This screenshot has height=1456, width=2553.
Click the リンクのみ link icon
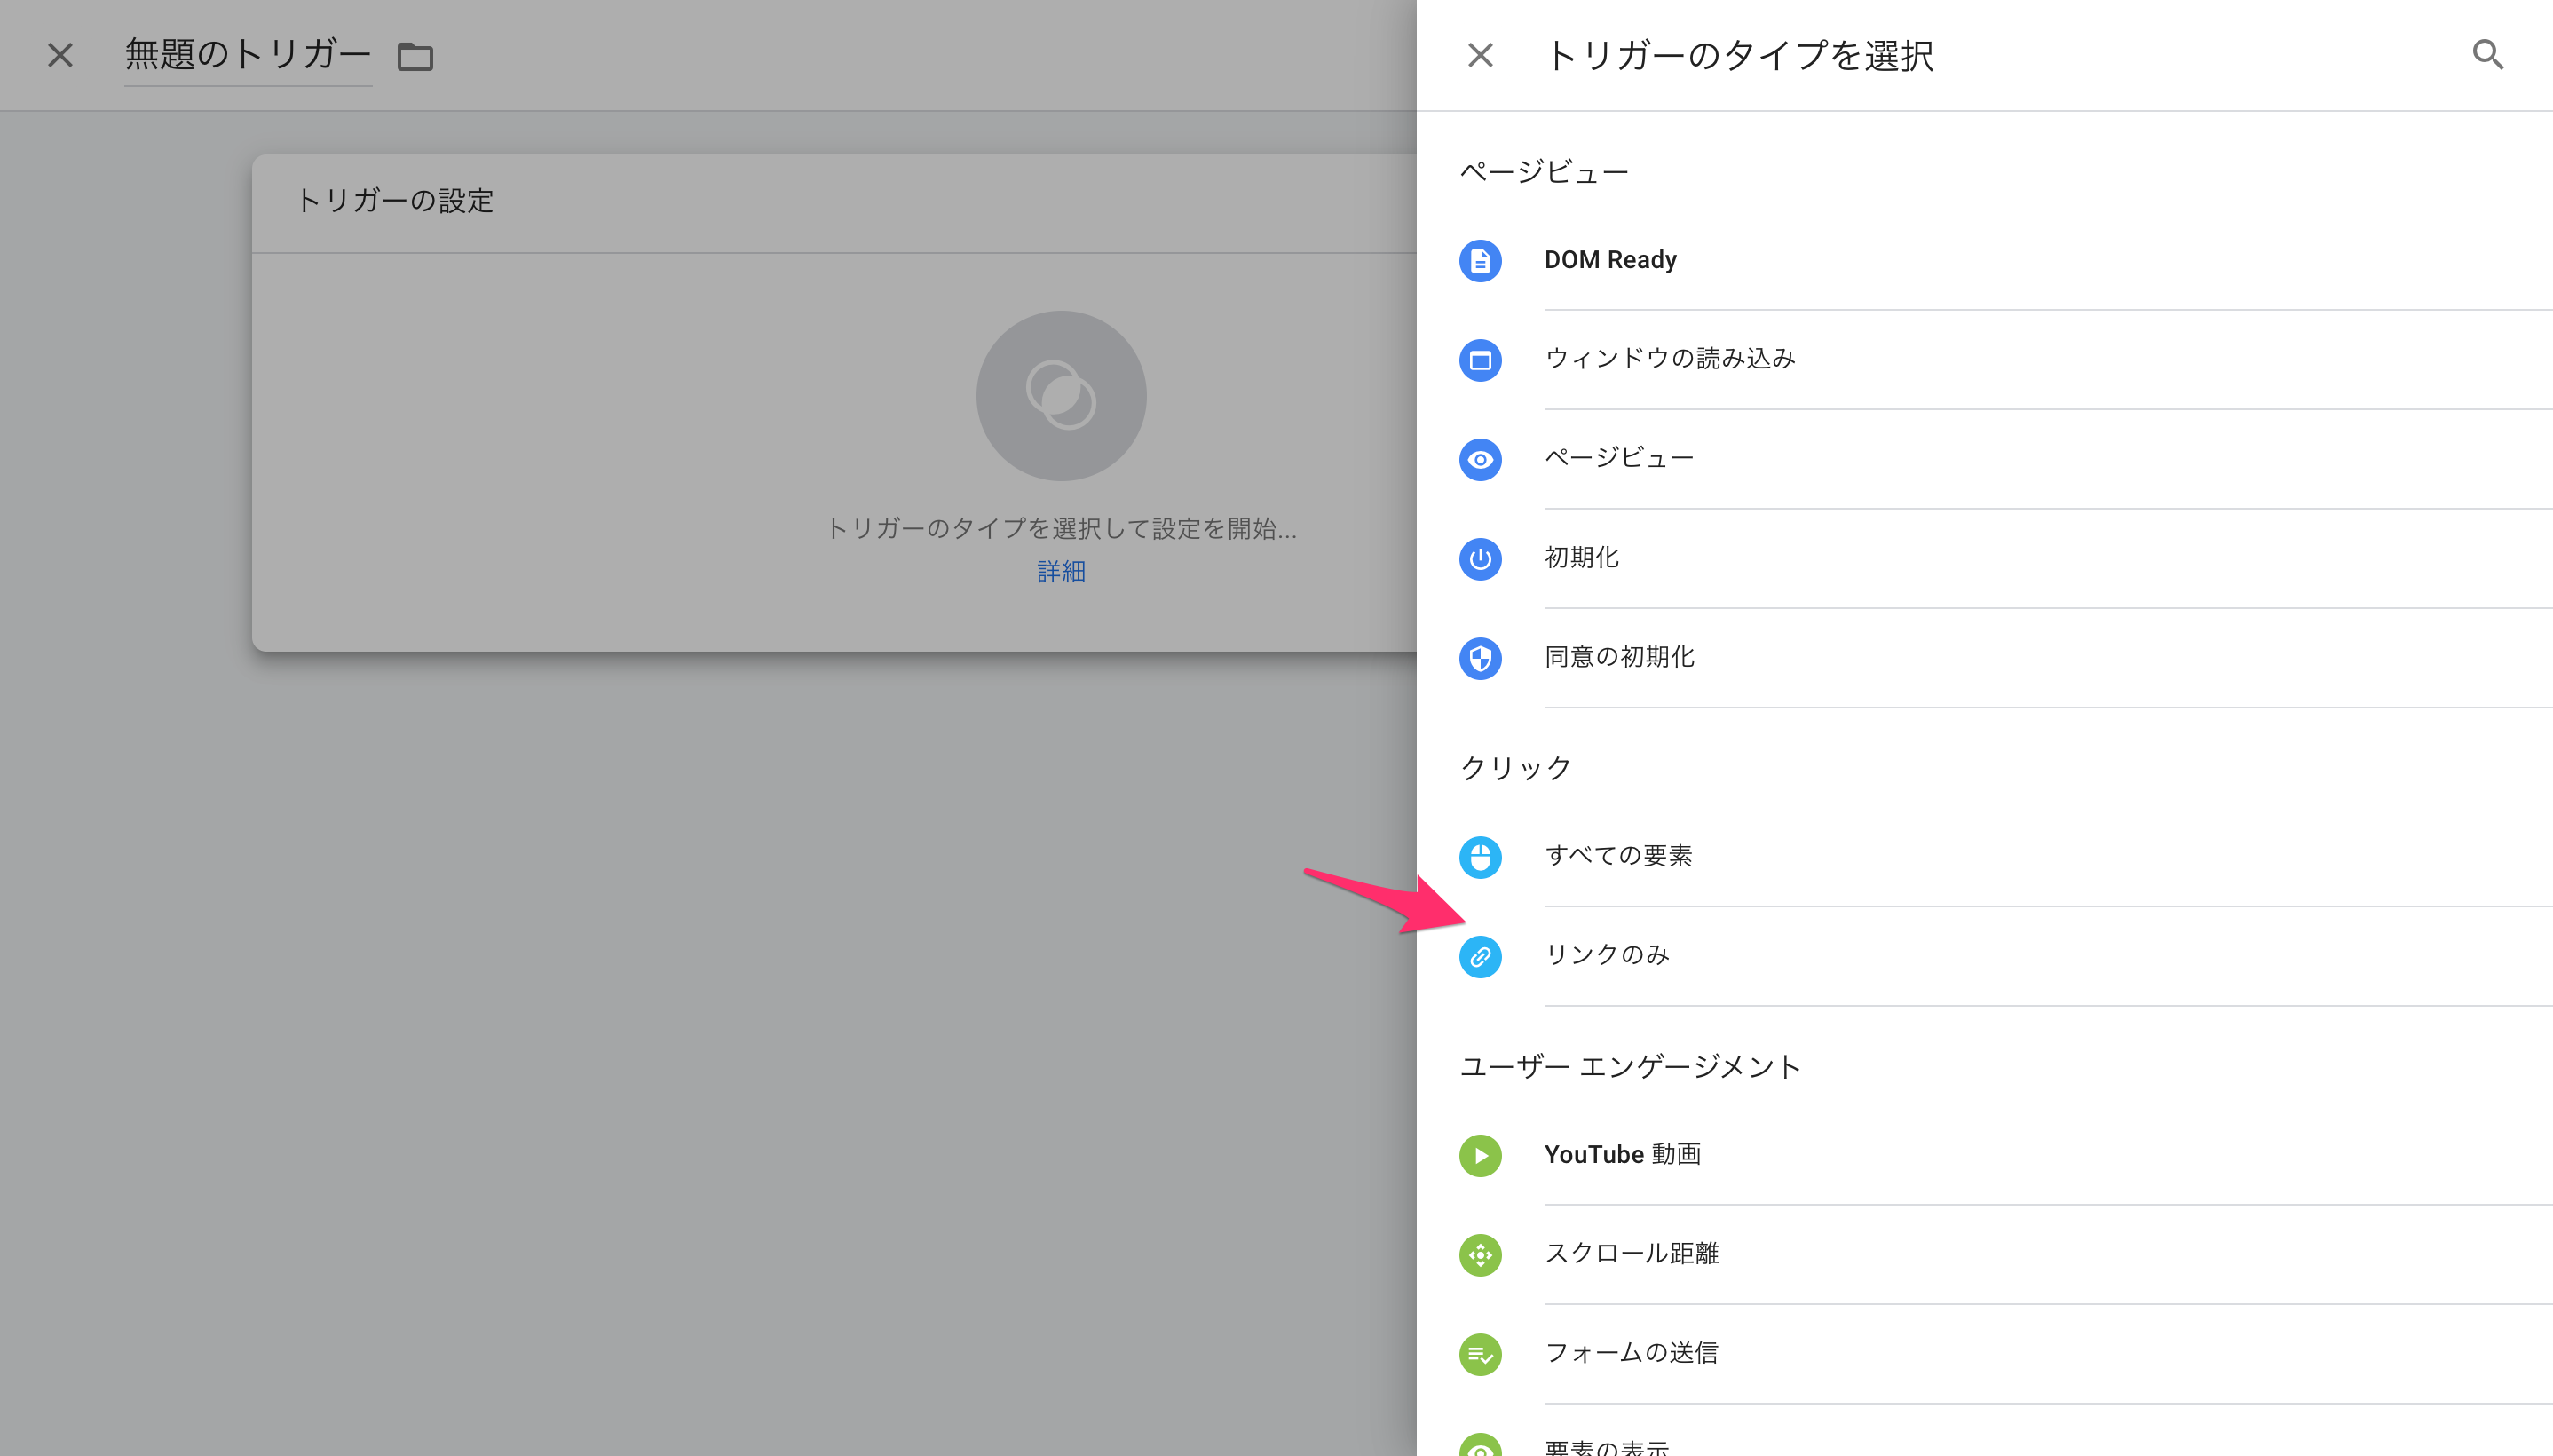point(1480,957)
